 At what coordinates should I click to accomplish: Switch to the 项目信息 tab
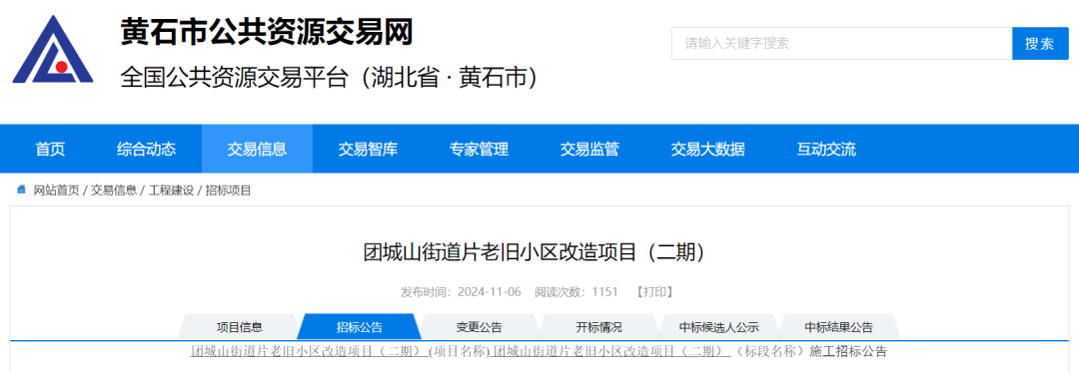(240, 327)
